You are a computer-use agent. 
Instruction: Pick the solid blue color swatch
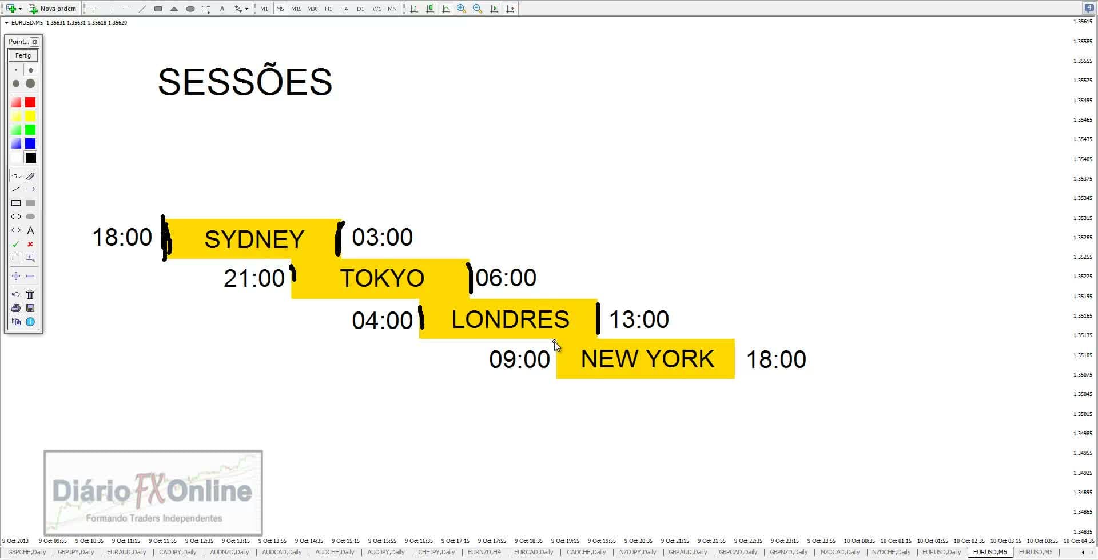[30, 143]
